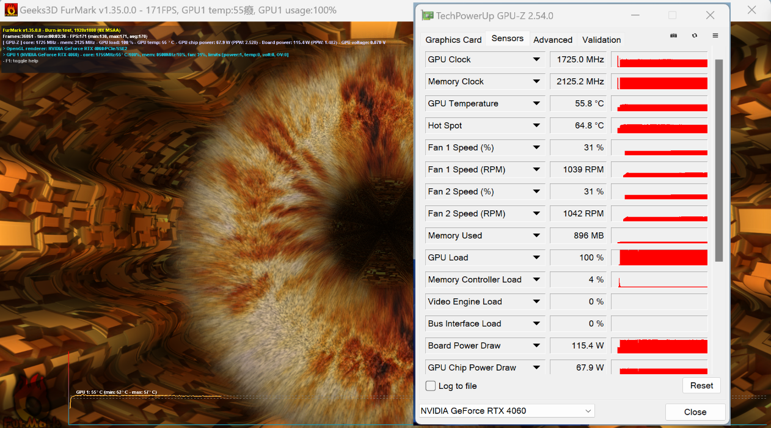
Task: Open the Advanced tab
Action: coord(553,40)
